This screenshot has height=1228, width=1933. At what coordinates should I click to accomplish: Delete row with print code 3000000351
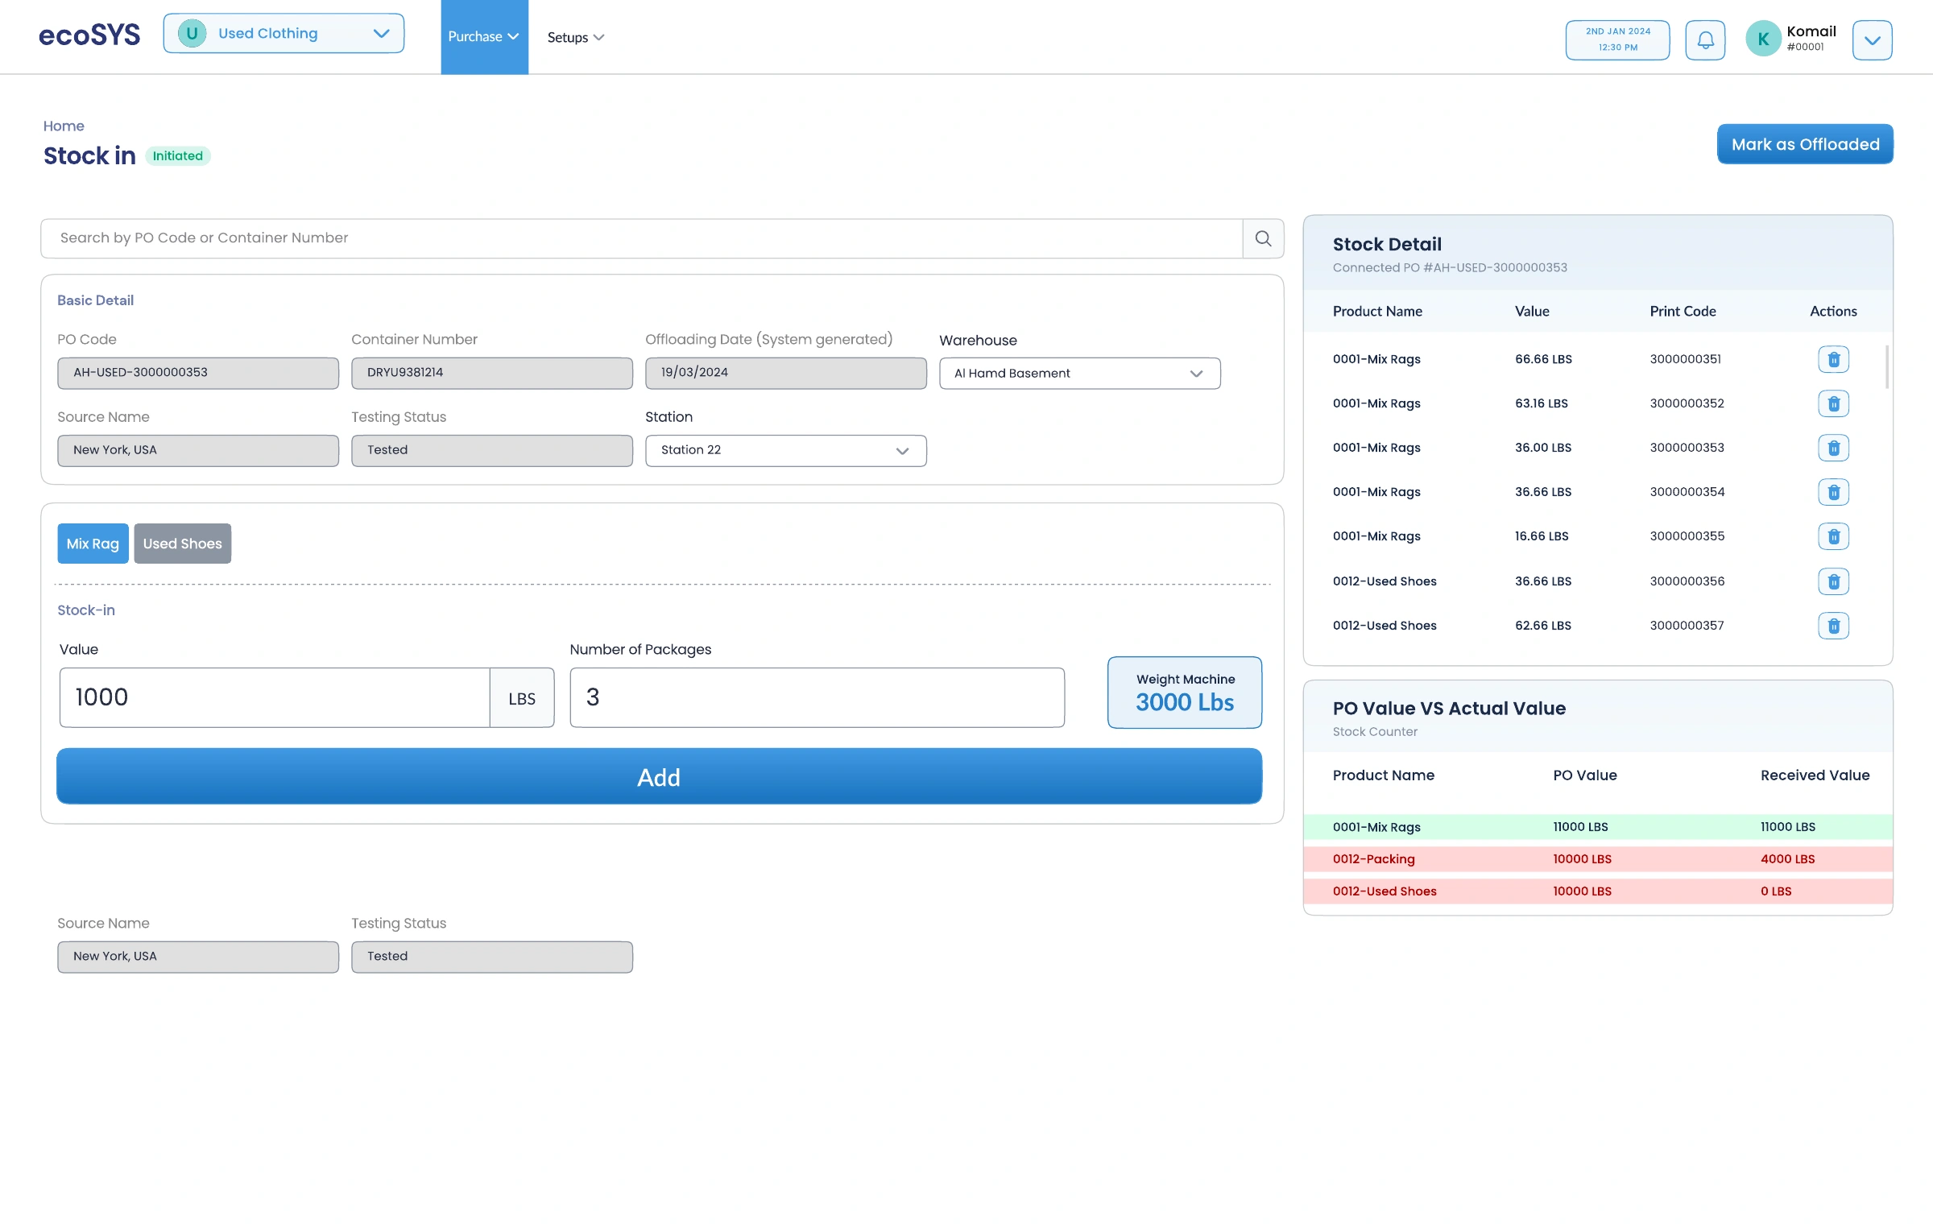[x=1833, y=359]
